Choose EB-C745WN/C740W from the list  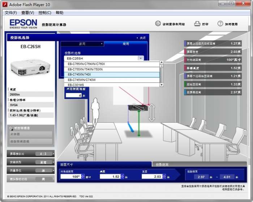(x=112, y=80)
